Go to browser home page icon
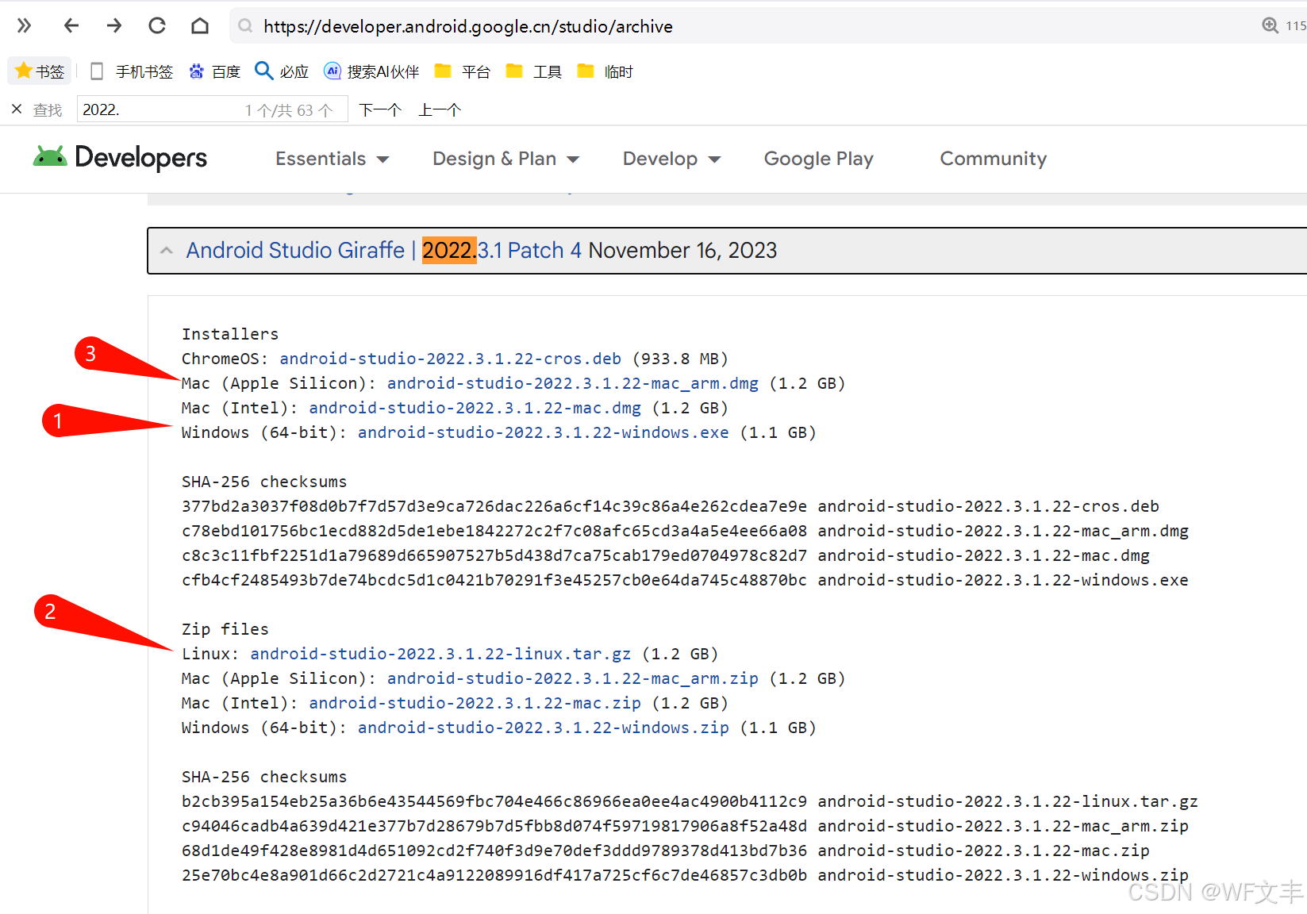1307x914 pixels. (200, 26)
